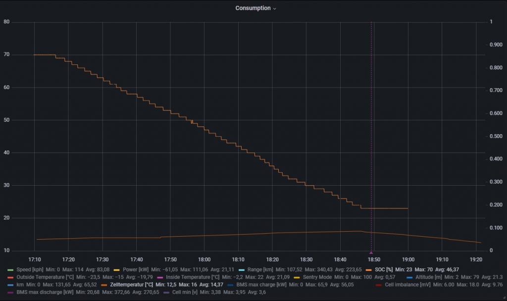Open color picker for Speed green swatch
The width and height of the screenshot is (507, 301).
pos(10,270)
